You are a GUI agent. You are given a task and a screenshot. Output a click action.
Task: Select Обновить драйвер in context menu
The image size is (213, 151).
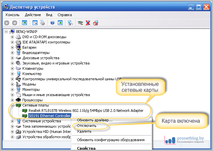(x=94, y=120)
